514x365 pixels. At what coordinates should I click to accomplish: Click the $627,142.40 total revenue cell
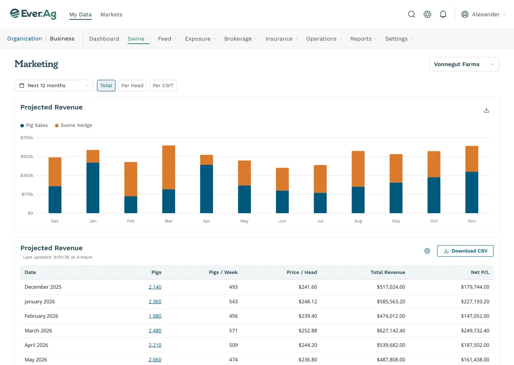[391, 331]
